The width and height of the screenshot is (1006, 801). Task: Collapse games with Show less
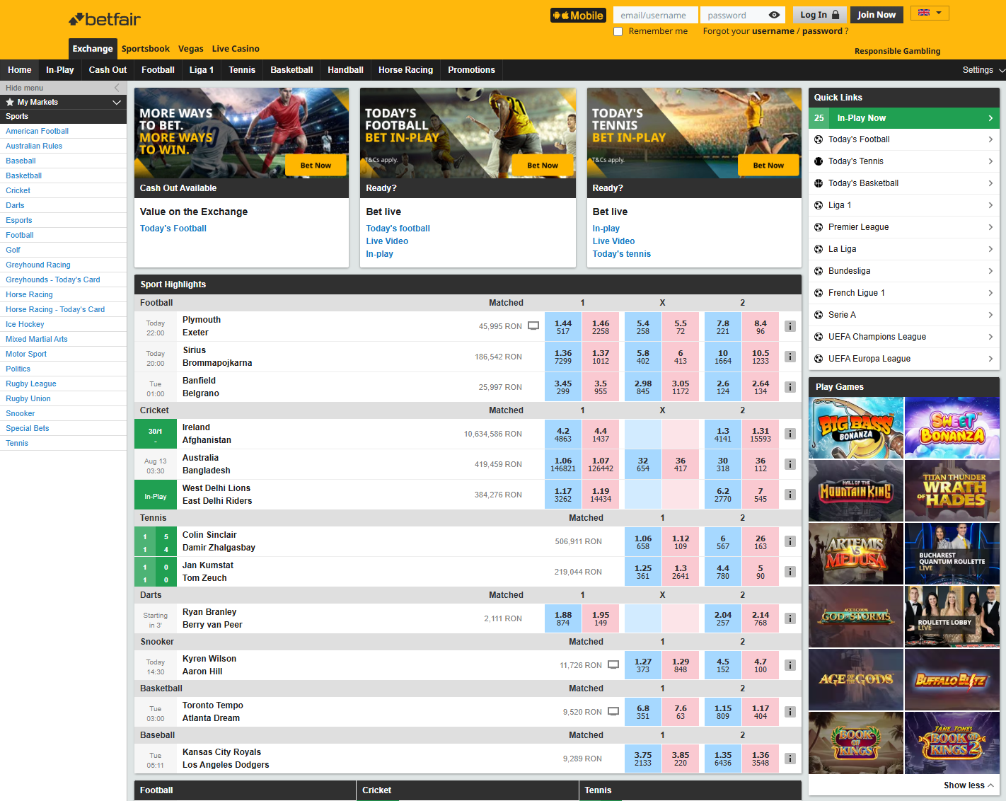(969, 785)
